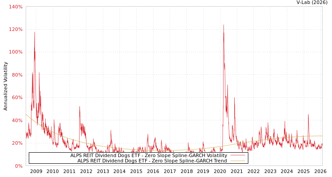
Task: Click the 2020 volatility spike peak
Action: [x=224, y=25]
